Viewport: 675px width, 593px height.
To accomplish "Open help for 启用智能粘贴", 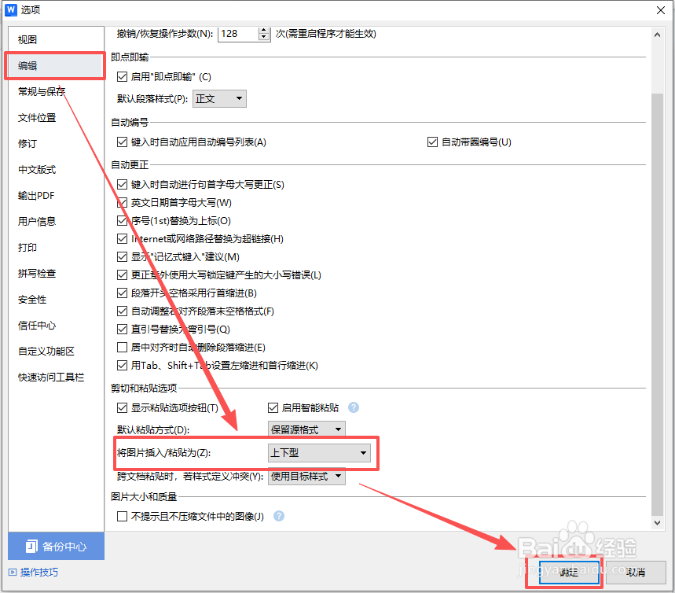I will [x=354, y=407].
